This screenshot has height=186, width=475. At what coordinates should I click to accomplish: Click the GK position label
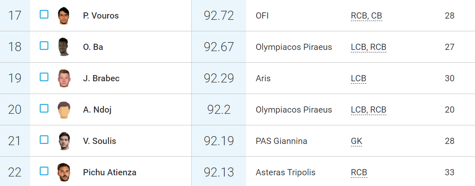356,141
